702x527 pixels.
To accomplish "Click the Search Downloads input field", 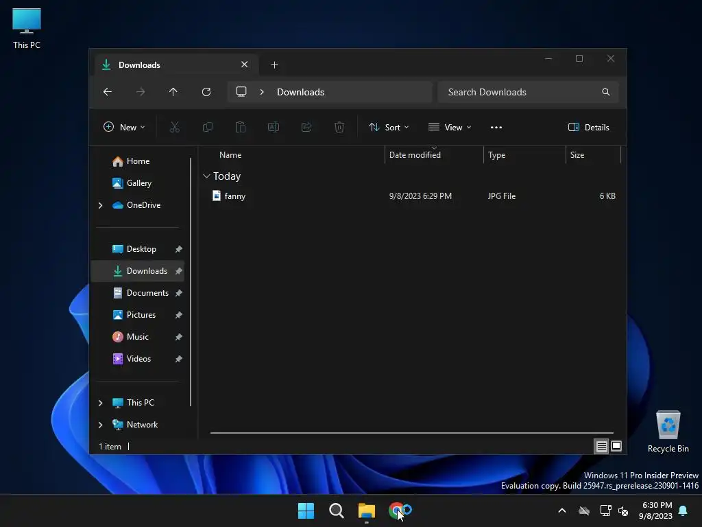I will click(529, 92).
